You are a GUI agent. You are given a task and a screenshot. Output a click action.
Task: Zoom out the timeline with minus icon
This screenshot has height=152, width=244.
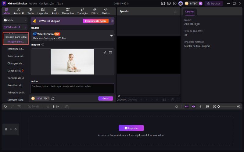pos(214,107)
